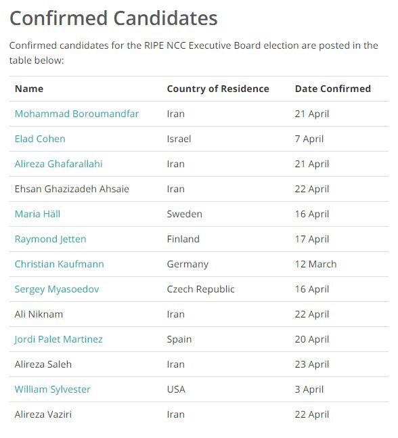The height and width of the screenshot is (438, 398).
Task: Click the Czech Republic country cell
Action: 200,289
